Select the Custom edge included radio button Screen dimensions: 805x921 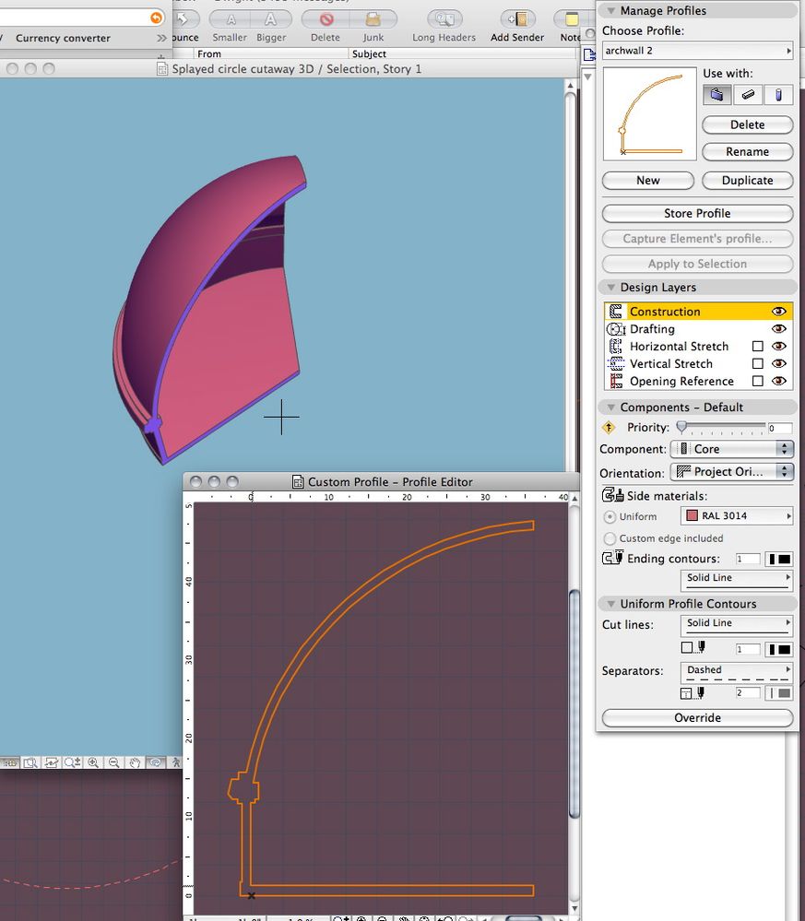(x=610, y=538)
